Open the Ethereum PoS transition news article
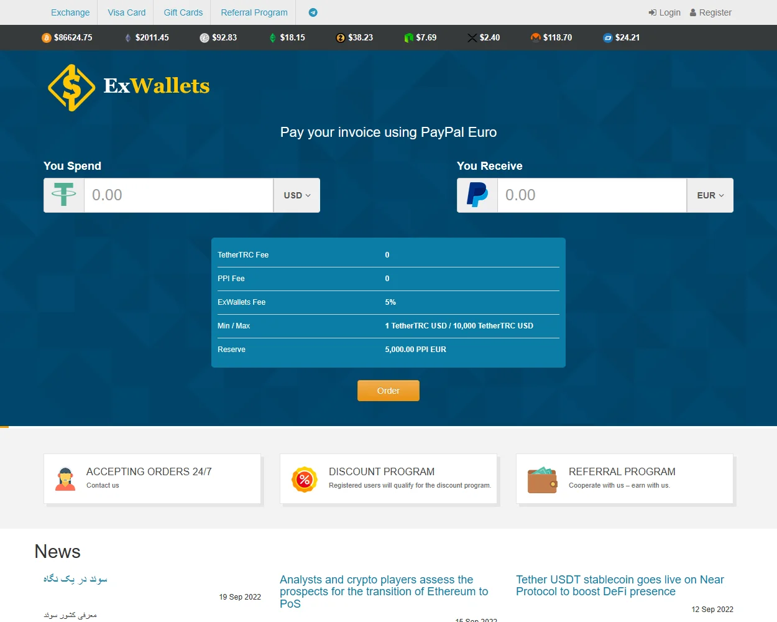Viewport: 777px width, 622px height. pos(384,592)
